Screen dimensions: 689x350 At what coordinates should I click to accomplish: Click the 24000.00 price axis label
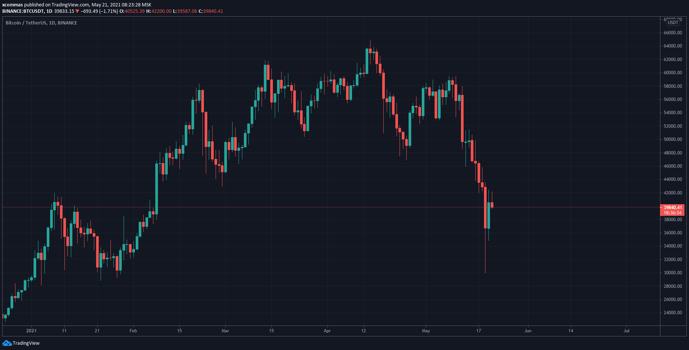pyautogui.click(x=673, y=313)
